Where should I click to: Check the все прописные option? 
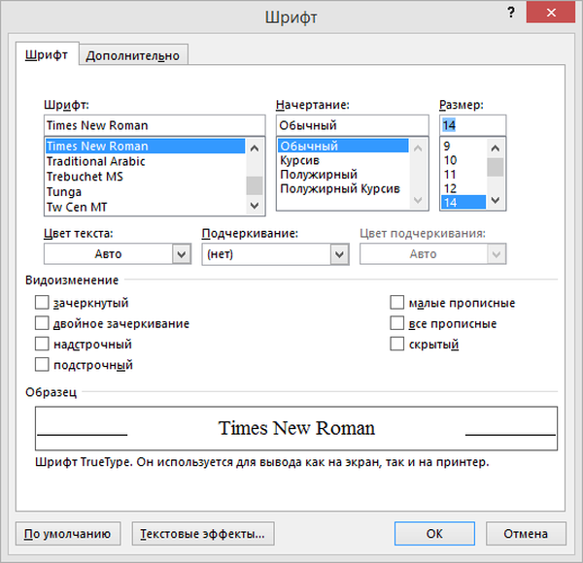coord(397,323)
